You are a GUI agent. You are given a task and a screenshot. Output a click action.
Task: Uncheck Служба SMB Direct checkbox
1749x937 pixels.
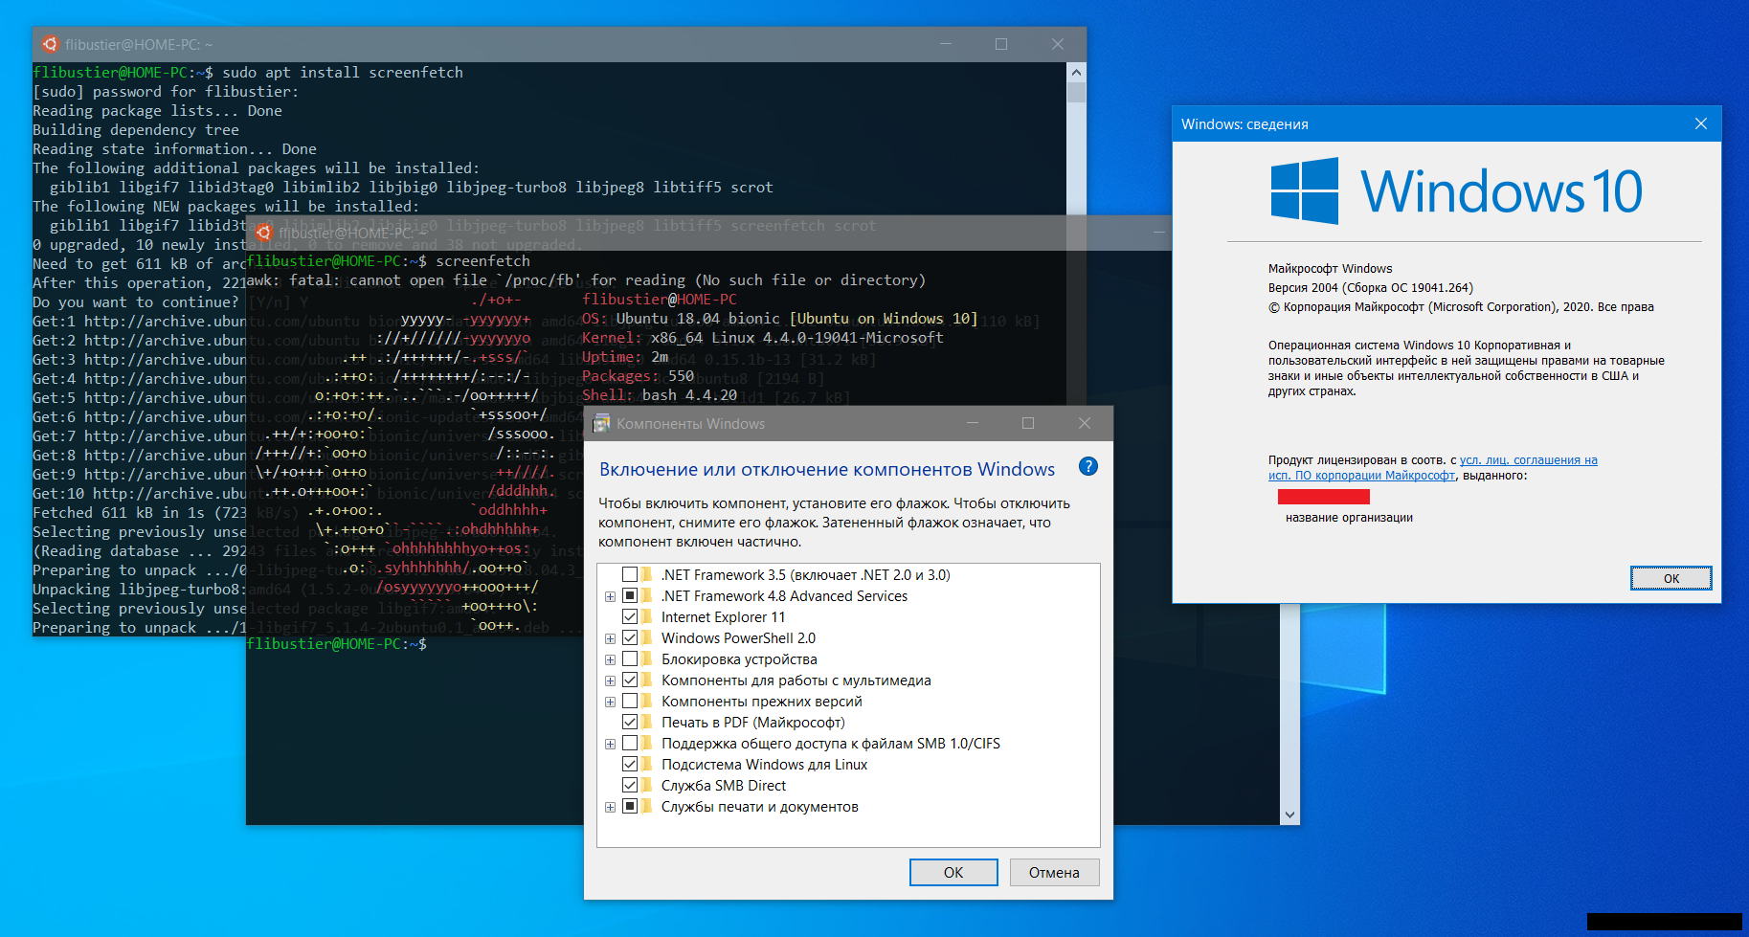click(630, 785)
